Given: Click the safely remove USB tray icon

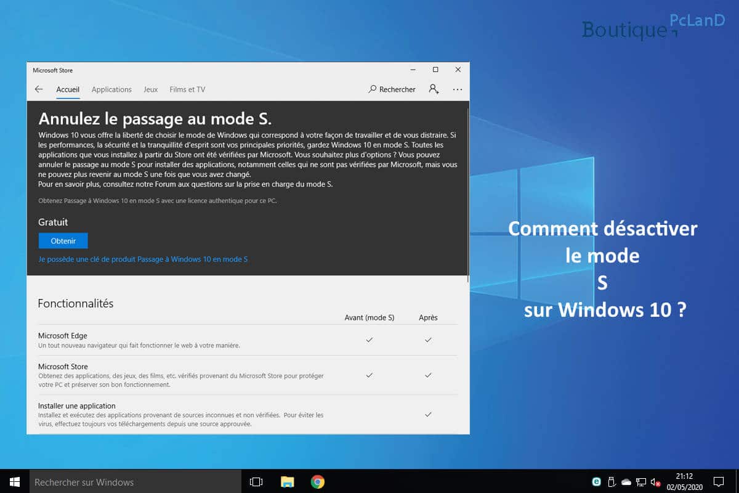Looking at the screenshot, I should coord(612,482).
